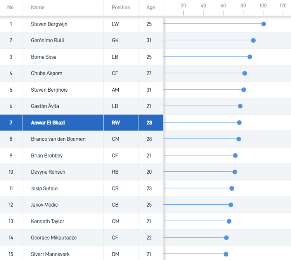Click the Age column header
This screenshot has width=291, height=260.
tap(151, 7)
